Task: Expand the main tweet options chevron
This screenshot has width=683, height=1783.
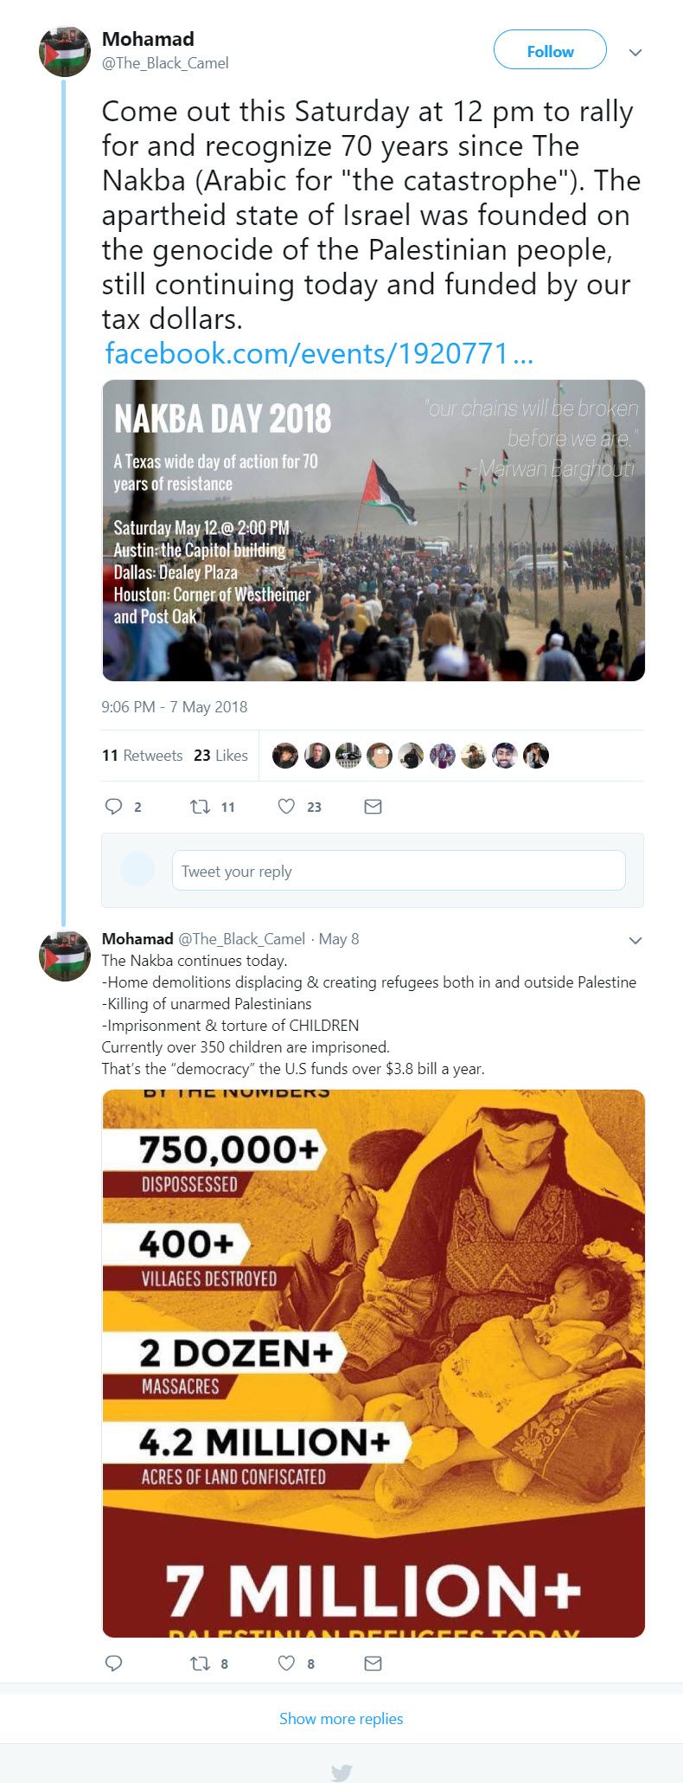Action: tap(635, 53)
